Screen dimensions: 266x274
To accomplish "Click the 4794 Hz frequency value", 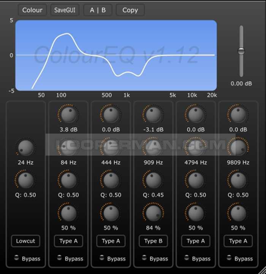I will point(196,162).
